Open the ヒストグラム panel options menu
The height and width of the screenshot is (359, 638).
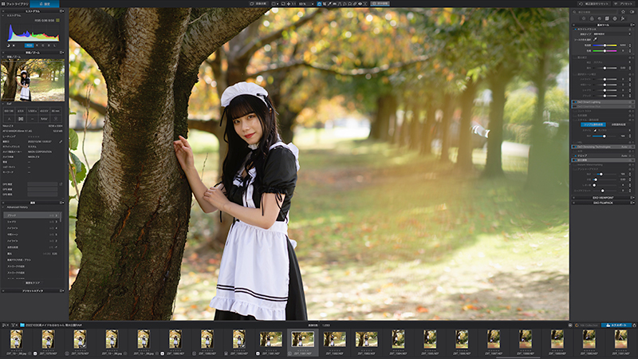pyautogui.click(x=62, y=11)
